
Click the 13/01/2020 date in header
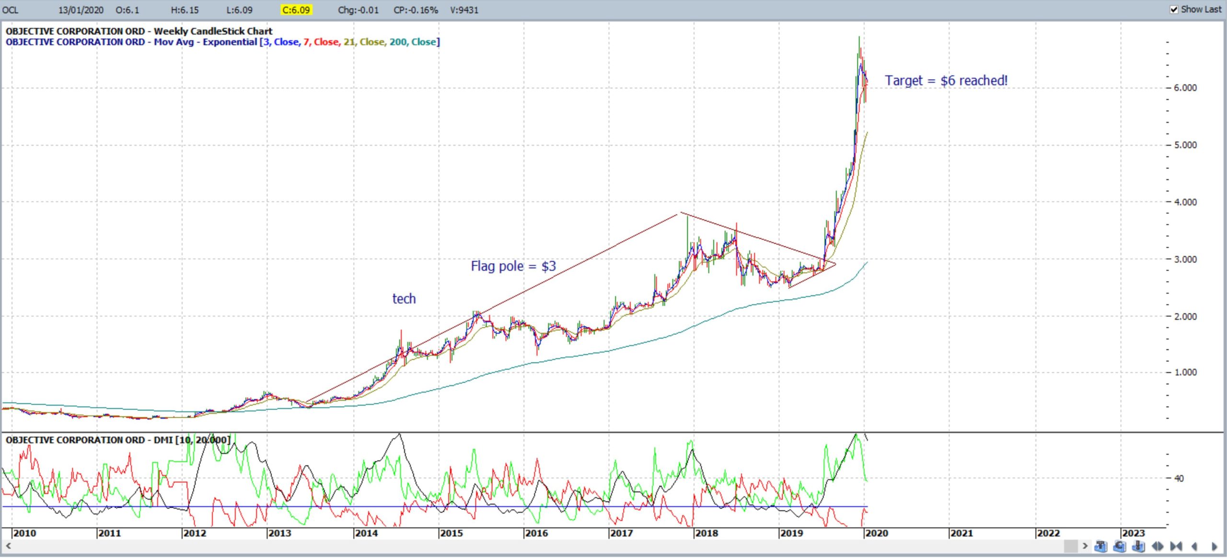(x=81, y=10)
